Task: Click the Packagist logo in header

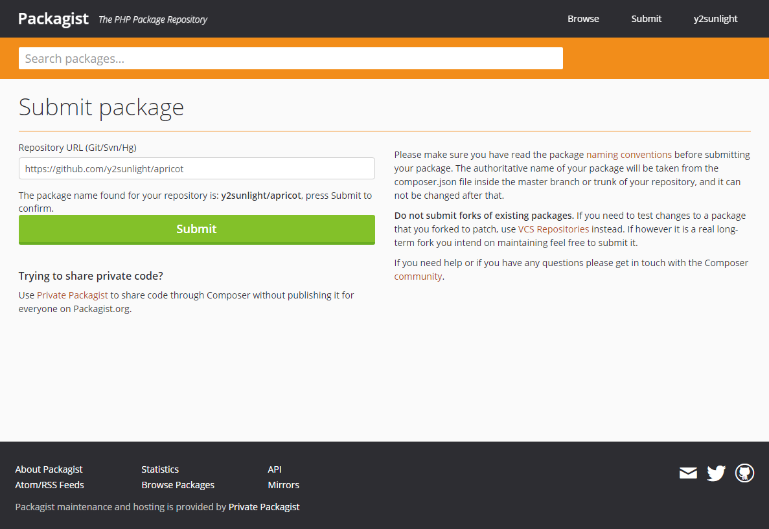Action: pyautogui.click(x=53, y=19)
